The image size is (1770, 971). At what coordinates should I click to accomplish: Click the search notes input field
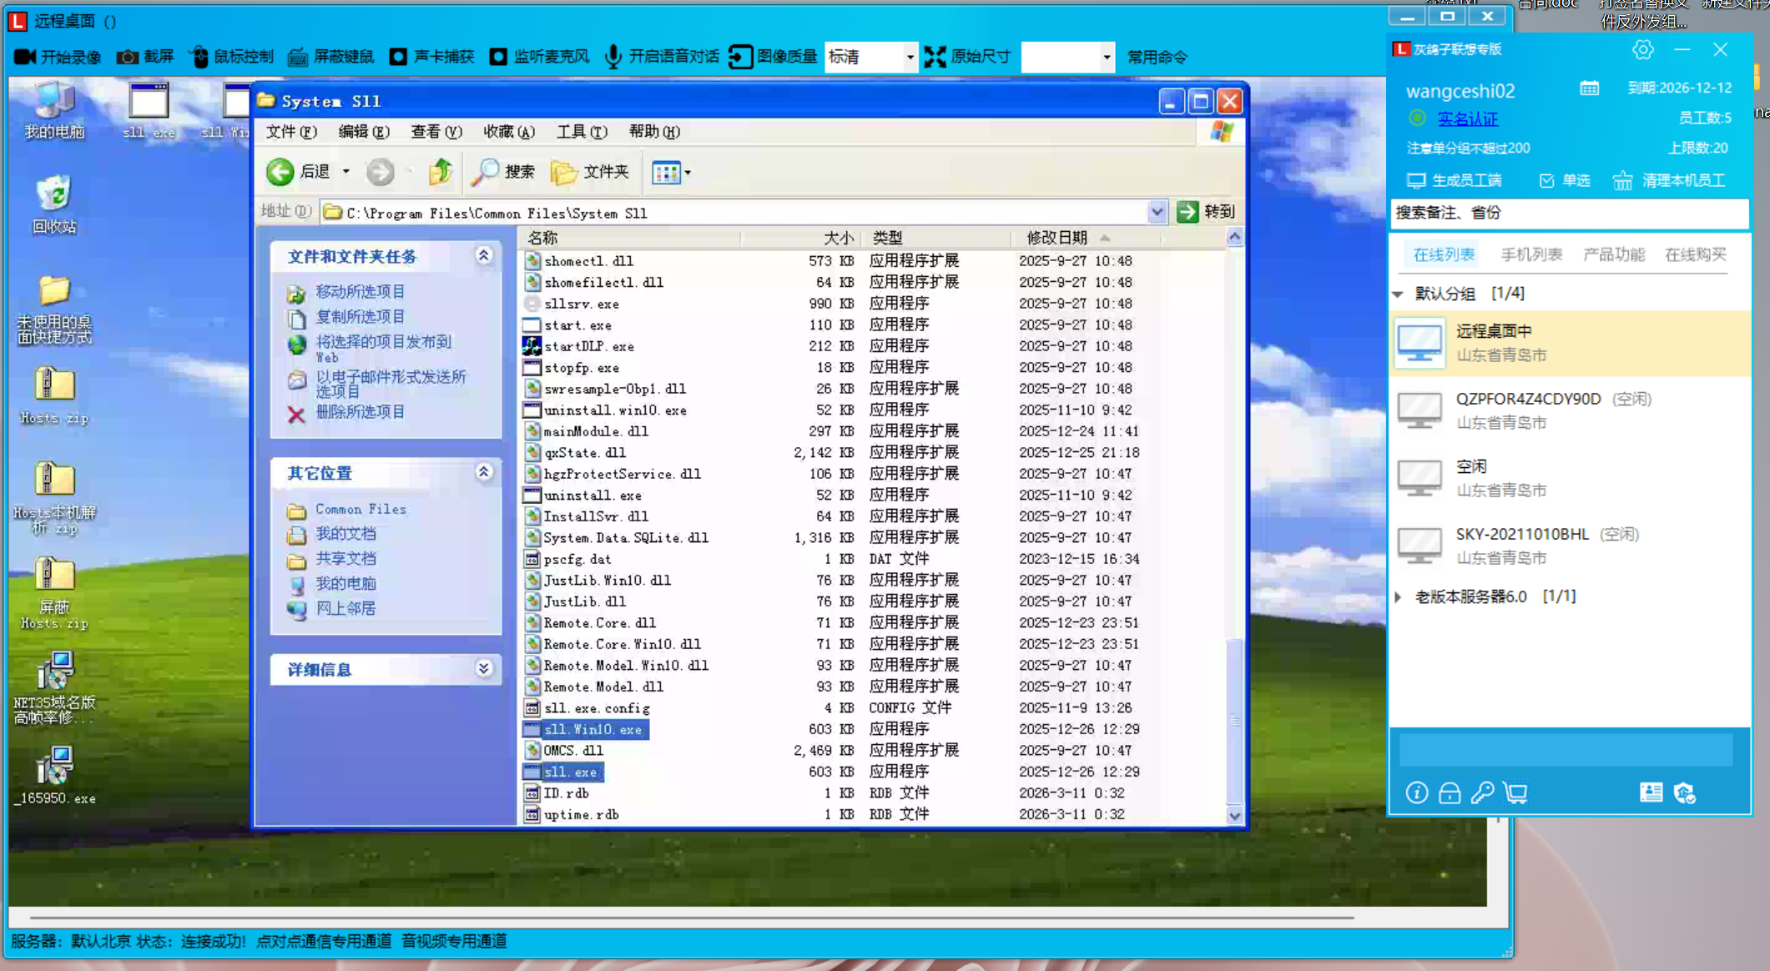click(1567, 213)
